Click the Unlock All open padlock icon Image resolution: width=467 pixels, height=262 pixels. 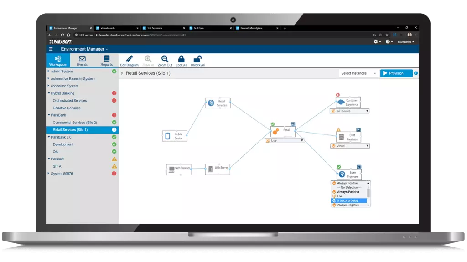pyautogui.click(x=197, y=59)
